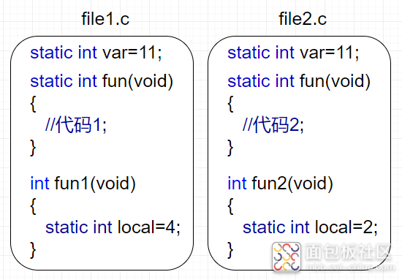
Task: Click closing brace of fun2 body
Action: [x=230, y=250]
